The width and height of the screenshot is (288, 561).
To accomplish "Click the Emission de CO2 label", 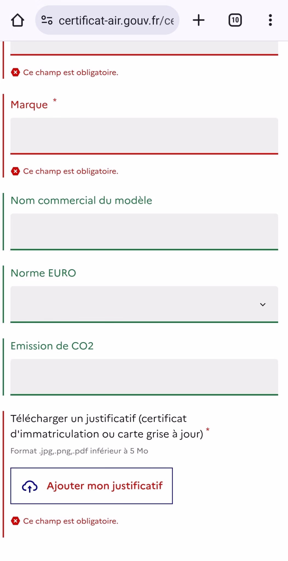I will coord(52,346).
